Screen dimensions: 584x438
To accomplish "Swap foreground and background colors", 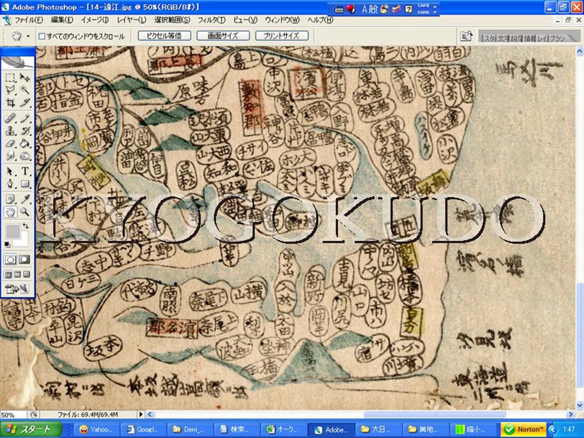I will click(25, 226).
